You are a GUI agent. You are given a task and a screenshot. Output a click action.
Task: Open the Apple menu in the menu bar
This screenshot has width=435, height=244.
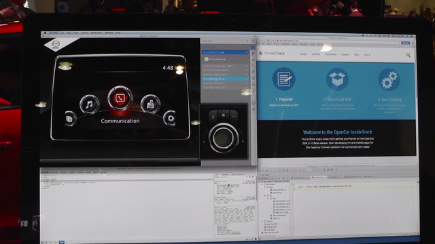45,33
